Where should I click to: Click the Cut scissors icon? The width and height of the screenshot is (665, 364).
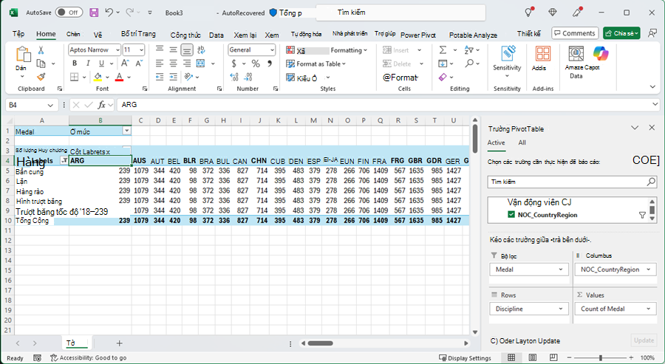[x=41, y=50]
